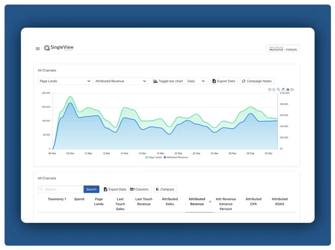This screenshot has height=250, width=335.
Task: Click the sort arrow beside Attributed Revenue
Action: (210, 202)
